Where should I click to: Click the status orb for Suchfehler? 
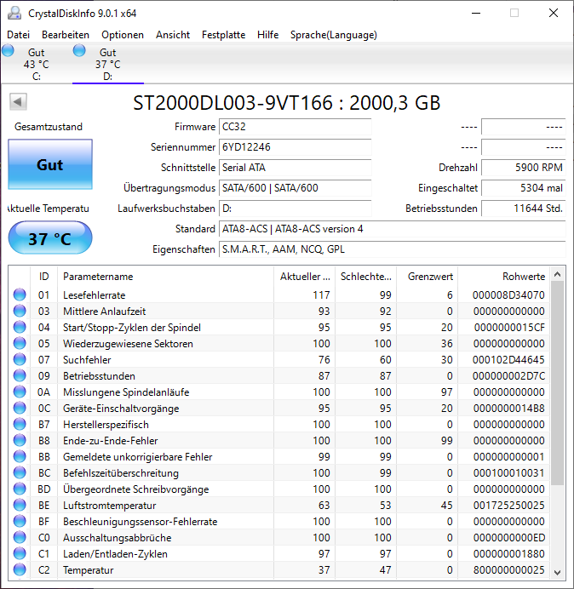click(x=20, y=359)
